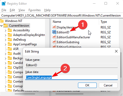Click the DisplayVersion string value icon

coord(54,27)
